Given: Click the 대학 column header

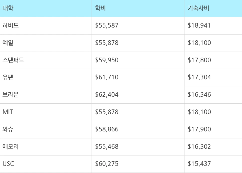Looking at the screenshot, I should coord(8,8).
